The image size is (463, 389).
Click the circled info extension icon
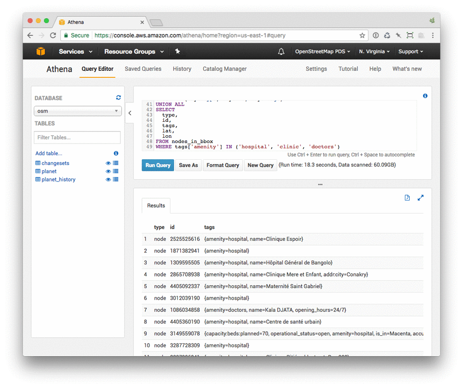tap(375, 36)
